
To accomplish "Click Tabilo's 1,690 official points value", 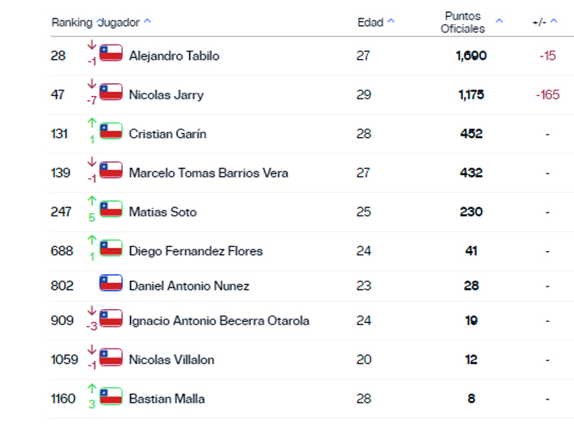I will [471, 56].
